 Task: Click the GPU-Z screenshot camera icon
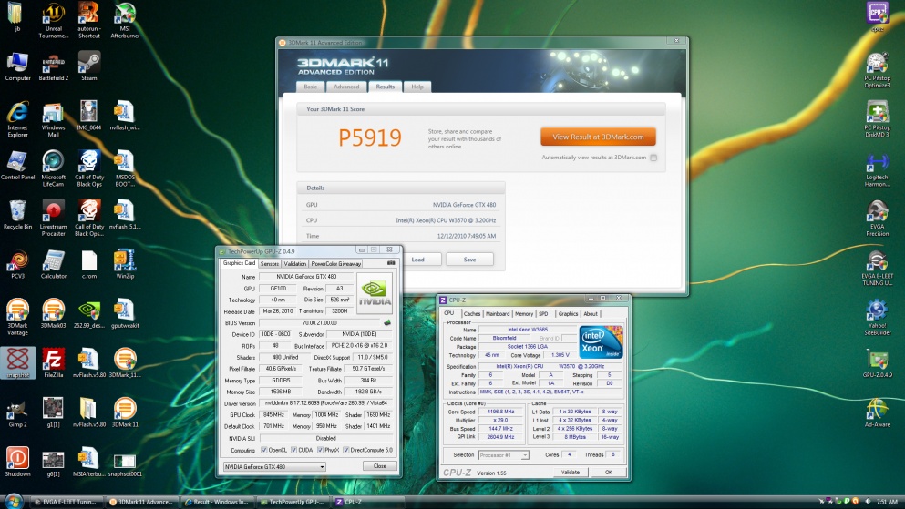click(x=391, y=263)
